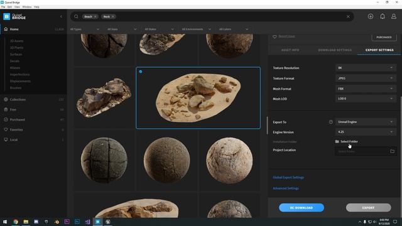
Task: Open the View menu
Action: (17, 7)
